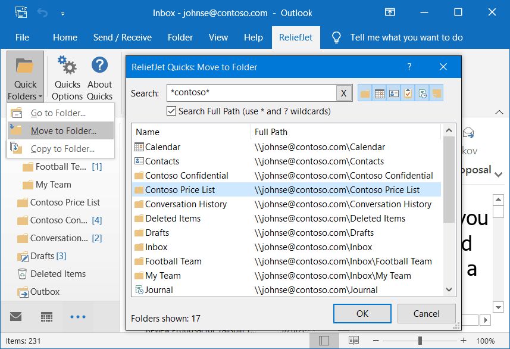
Task: Filter to show mail folders only
Action: pos(365,92)
